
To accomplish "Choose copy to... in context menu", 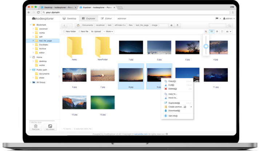I will 177,94.
